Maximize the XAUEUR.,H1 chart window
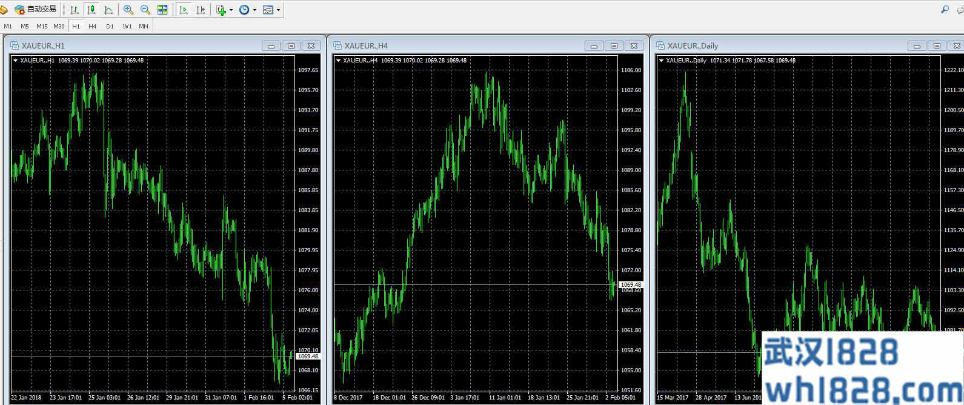 (x=291, y=46)
